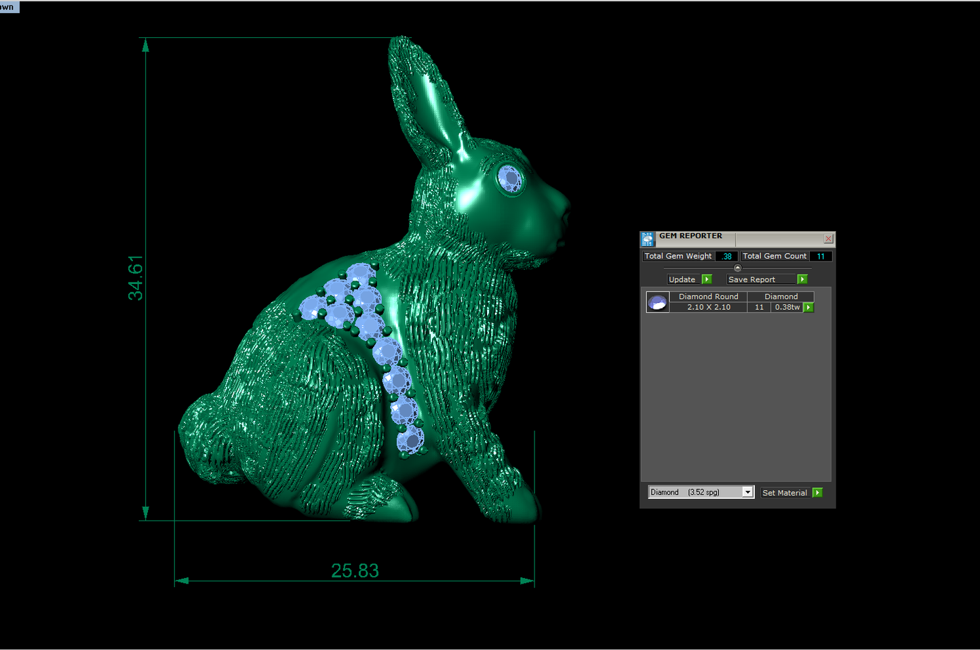Screen dimensions: 980x650
Task: Click the Total Gem Weight value .38
Action: click(726, 256)
